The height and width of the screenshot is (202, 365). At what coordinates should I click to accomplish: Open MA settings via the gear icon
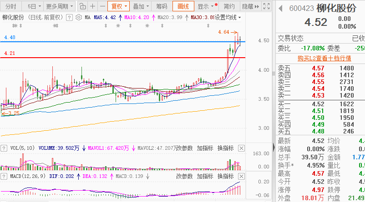pyautogui.click(x=78, y=17)
